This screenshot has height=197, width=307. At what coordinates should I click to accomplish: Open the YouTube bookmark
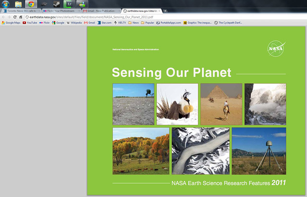(30, 23)
